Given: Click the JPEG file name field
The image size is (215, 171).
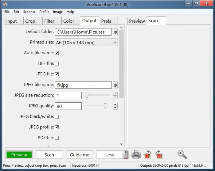Looking at the screenshot, I should [83, 85].
